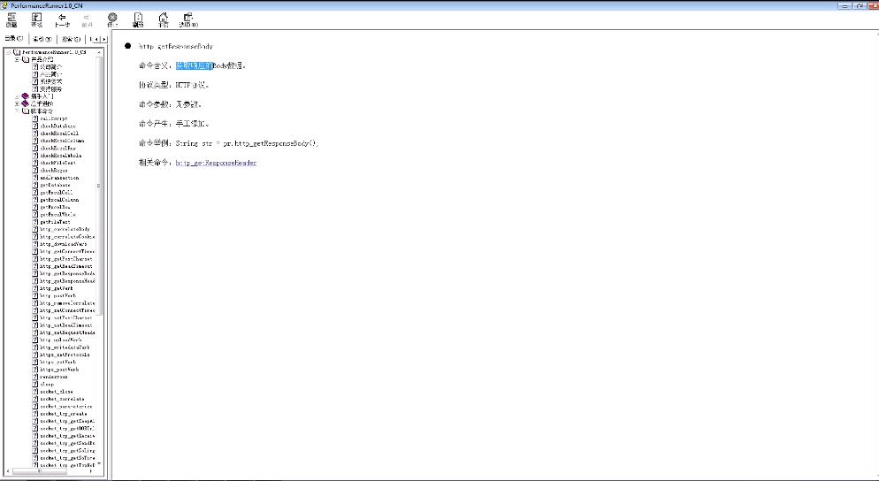Click the purple book icon beside 新手入门
Screen dimensions: 879x481
[x=26, y=96]
